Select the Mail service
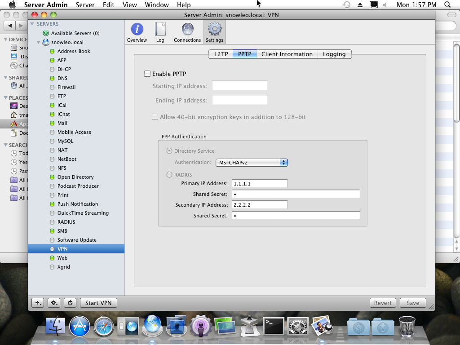460x345 pixels. point(62,123)
